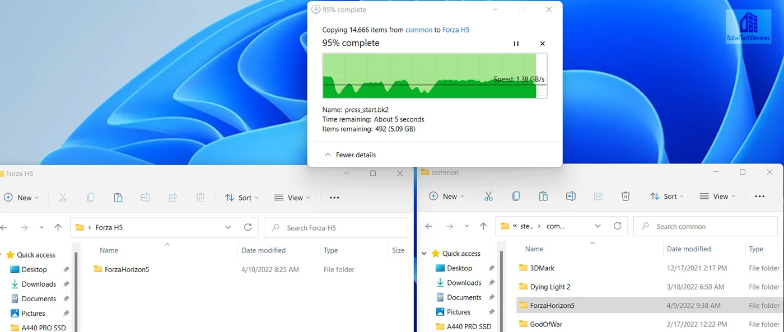This screenshot has width=784, height=332.
Task: Pause the file copy operation
Action: pos(516,44)
